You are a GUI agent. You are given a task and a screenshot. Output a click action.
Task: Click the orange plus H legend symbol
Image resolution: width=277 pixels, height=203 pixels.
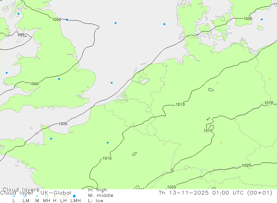point(55,196)
